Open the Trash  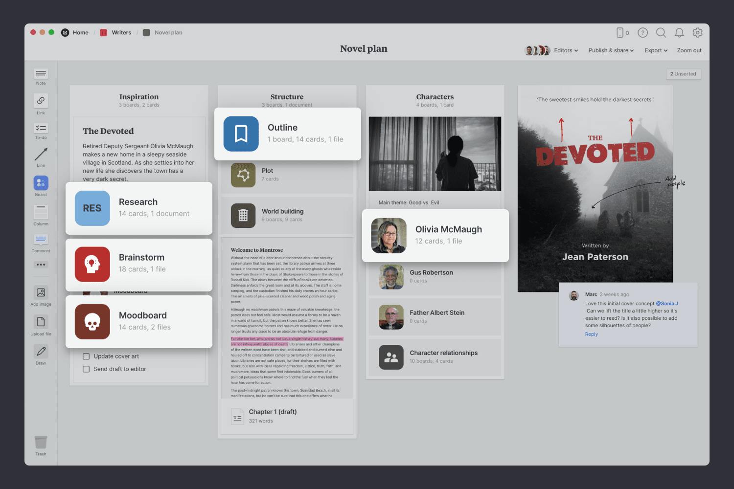point(41,443)
